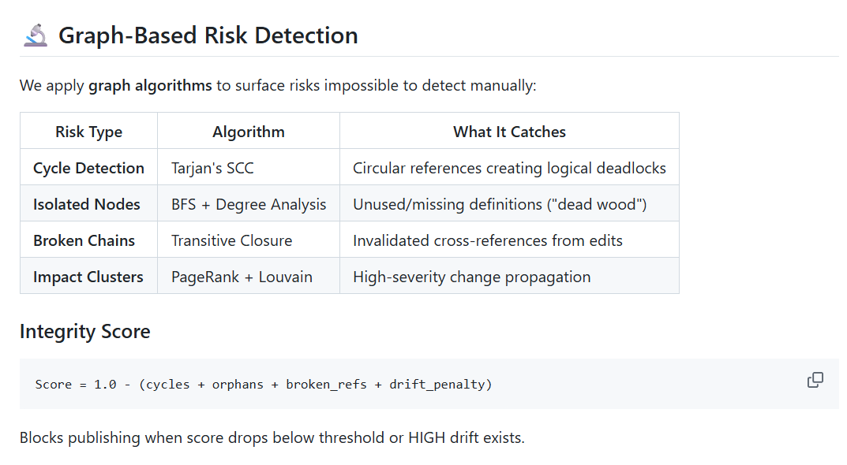Click the Transitive Closure cell
This screenshot has height=465, width=847.
(x=231, y=240)
